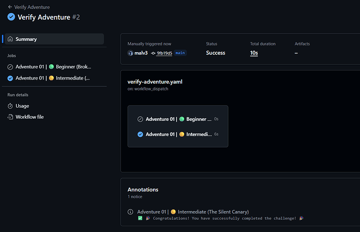Click the stopwatch icon next to Usage

pos(10,106)
